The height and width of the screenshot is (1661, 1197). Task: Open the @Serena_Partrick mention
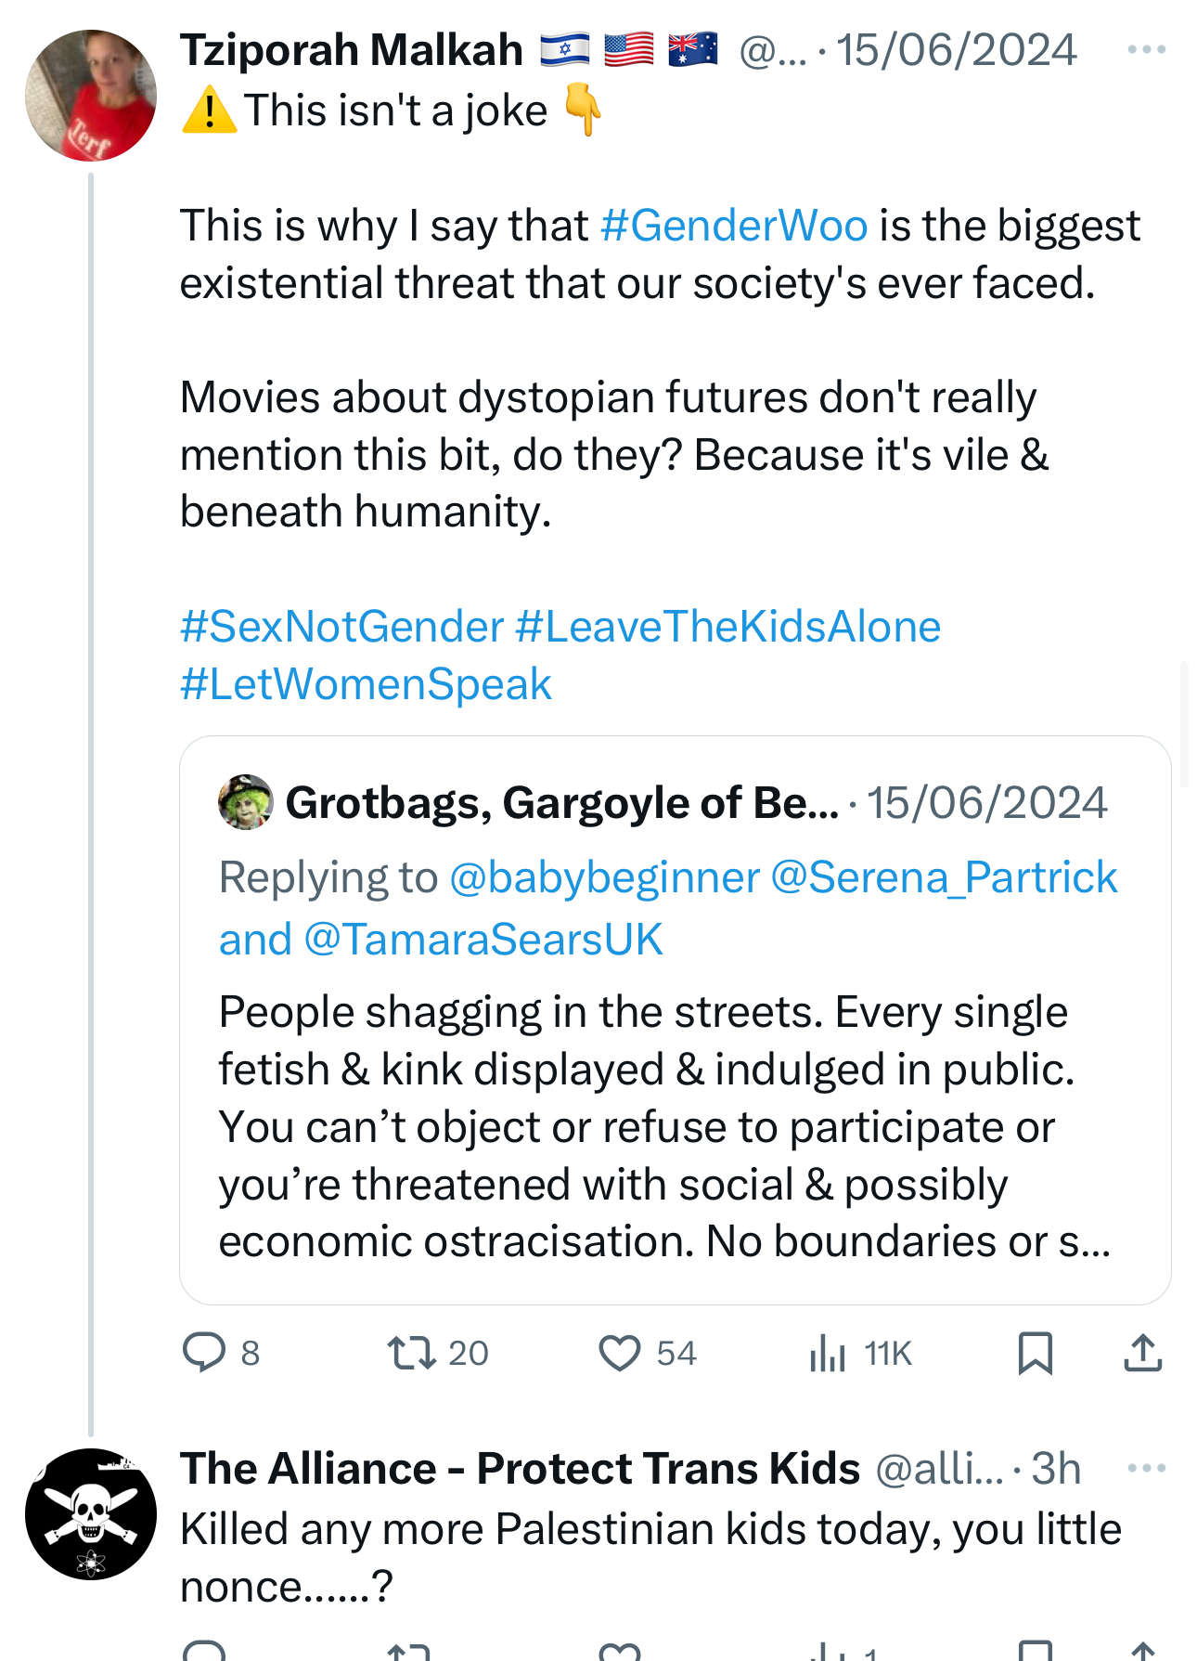(x=944, y=877)
